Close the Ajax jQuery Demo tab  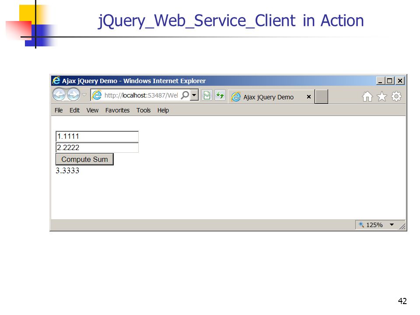(308, 97)
